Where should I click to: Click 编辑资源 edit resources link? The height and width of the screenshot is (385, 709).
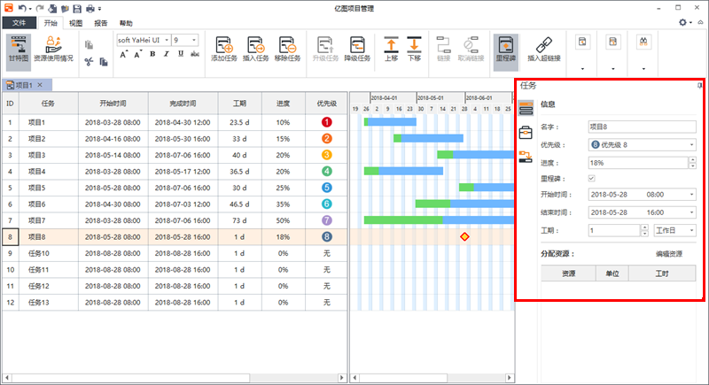click(669, 254)
